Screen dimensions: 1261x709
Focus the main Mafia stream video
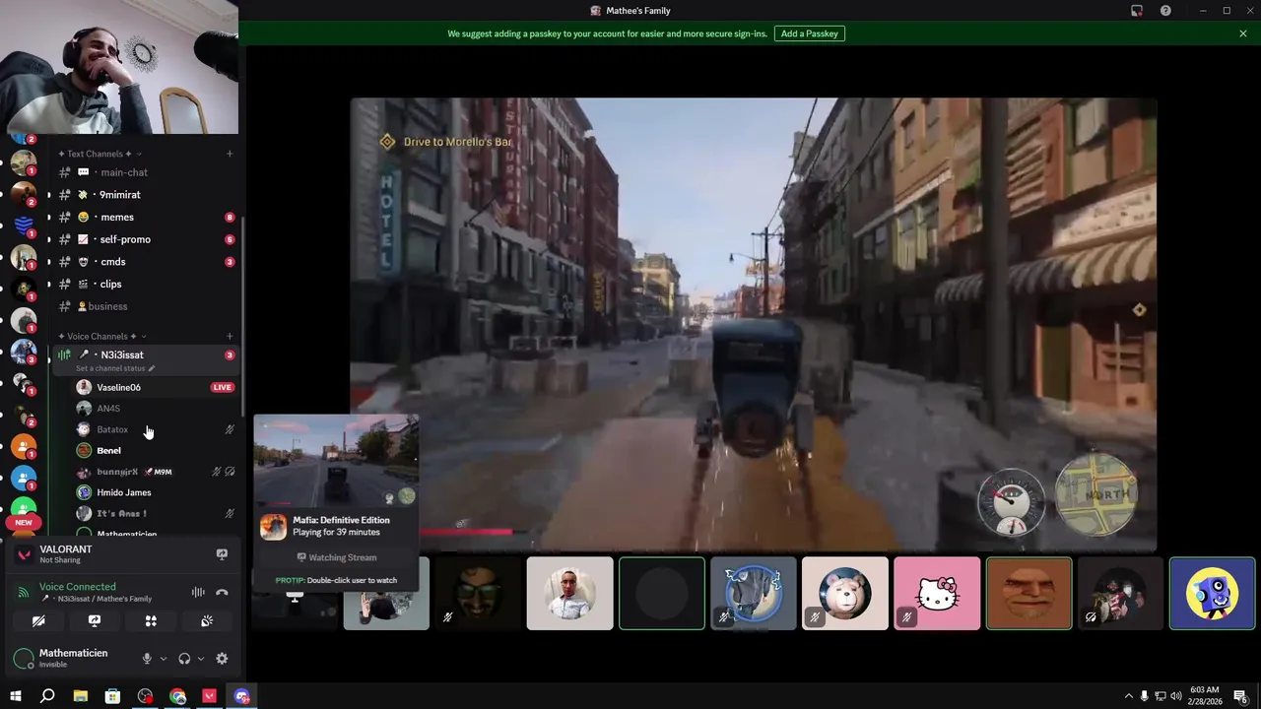click(754, 325)
